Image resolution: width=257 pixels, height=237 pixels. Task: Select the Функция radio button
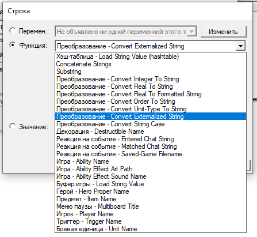point(13,45)
